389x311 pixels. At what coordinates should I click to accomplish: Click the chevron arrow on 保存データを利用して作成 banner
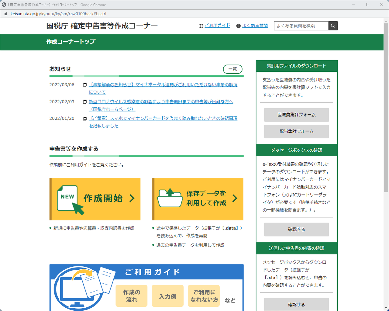[235, 199]
